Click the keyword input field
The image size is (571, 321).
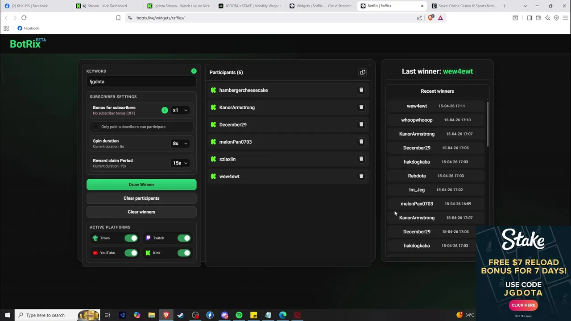[x=141, y=82]
